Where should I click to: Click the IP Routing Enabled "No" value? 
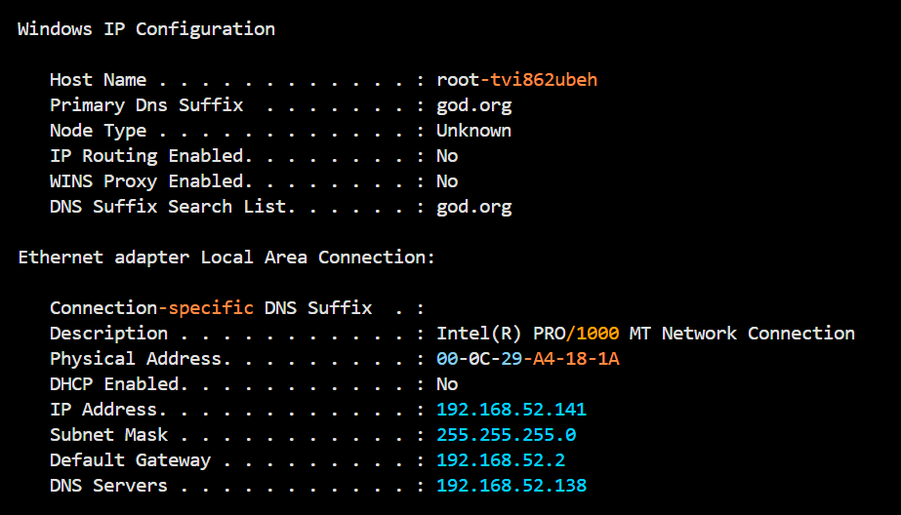[x=447, y=156]
